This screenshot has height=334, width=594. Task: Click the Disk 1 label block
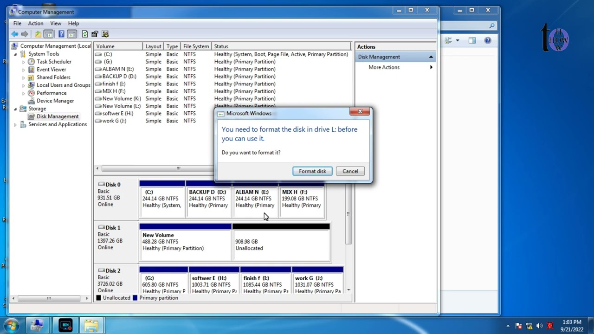pos(116,243)
